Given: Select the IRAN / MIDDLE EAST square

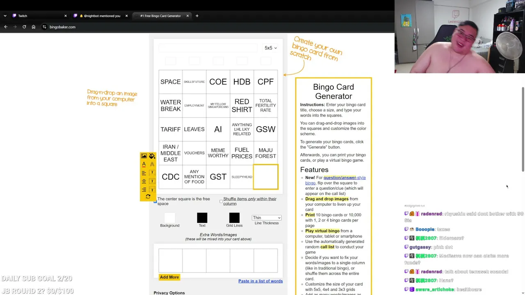Looking at the screenshot, I should tap(171, 153).
